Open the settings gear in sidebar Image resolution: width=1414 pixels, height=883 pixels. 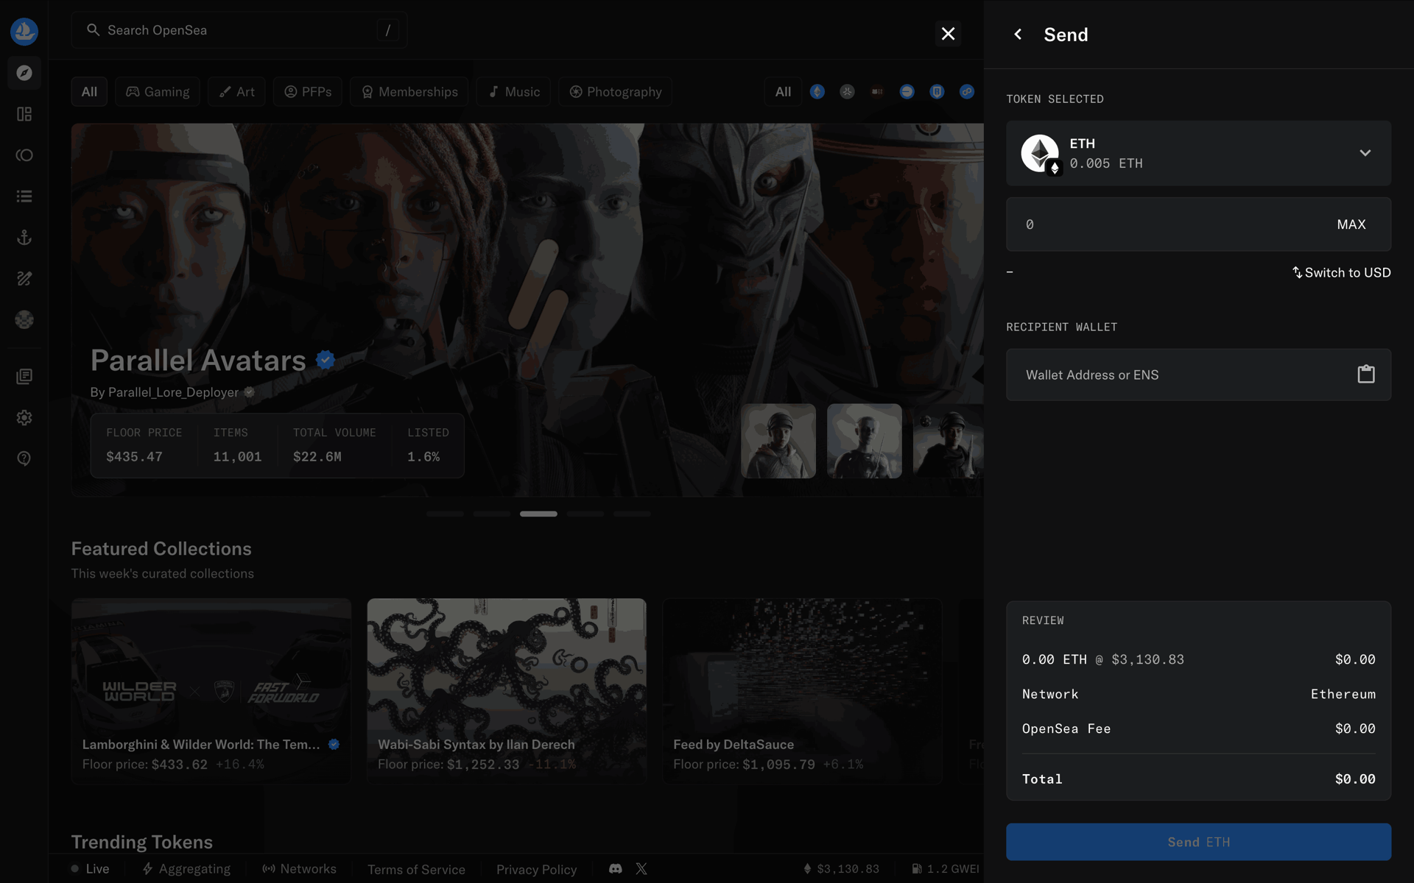tap(24, 418)
